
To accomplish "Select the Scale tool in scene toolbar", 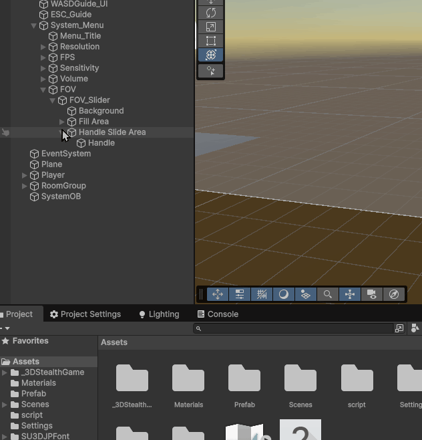I will (x=210, y=27).
